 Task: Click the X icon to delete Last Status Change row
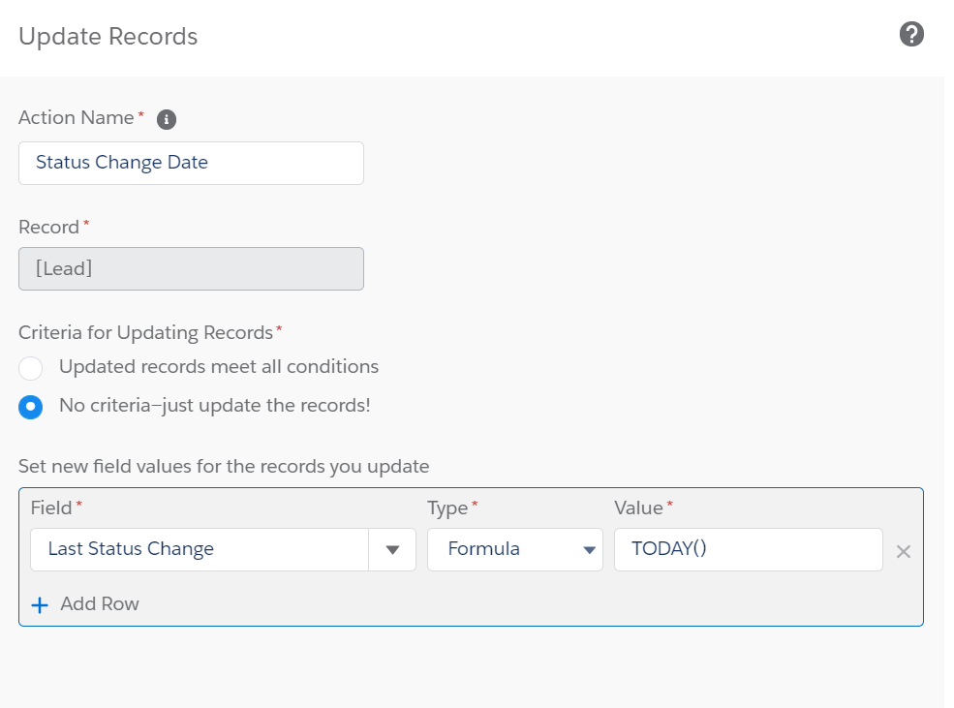903,551
